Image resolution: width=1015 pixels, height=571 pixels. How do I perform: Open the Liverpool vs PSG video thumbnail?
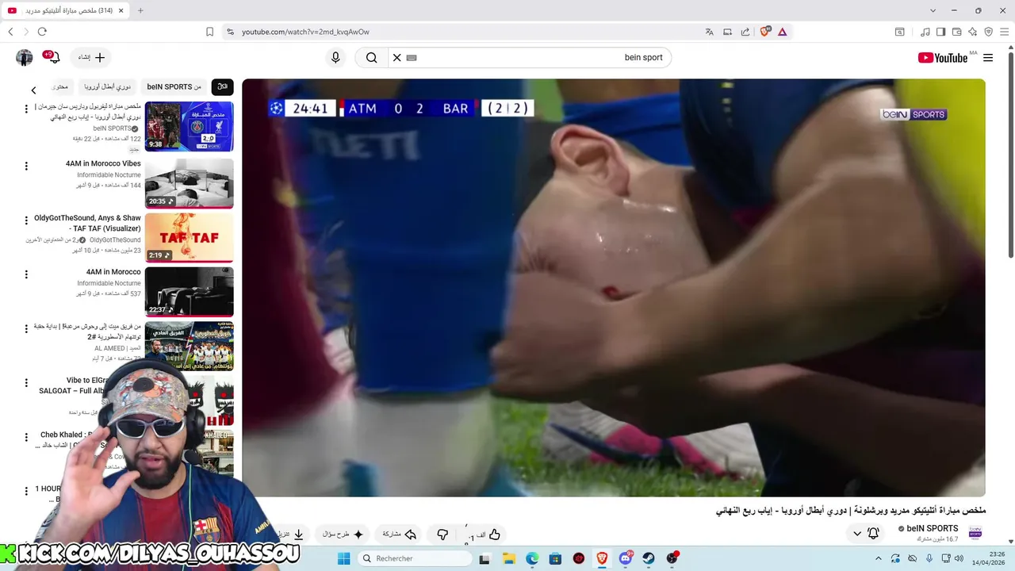pyautogui.click(x=189, y=126)
